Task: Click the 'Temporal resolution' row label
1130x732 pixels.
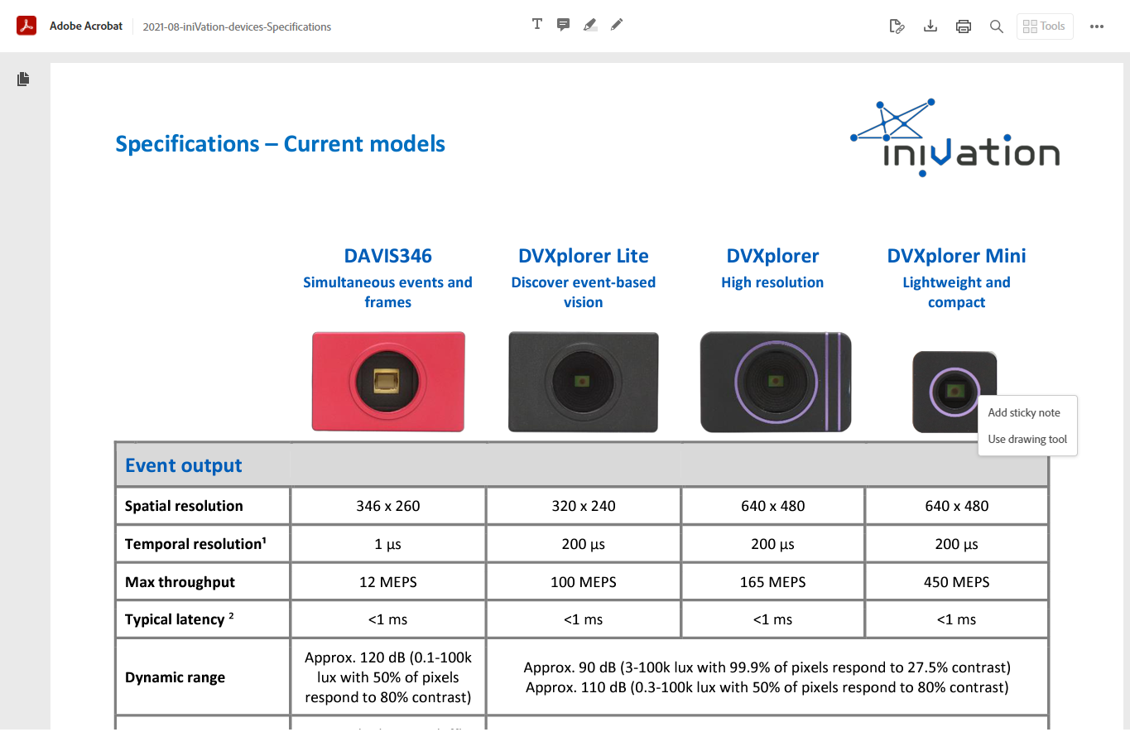Action: [x=195, y=544]
